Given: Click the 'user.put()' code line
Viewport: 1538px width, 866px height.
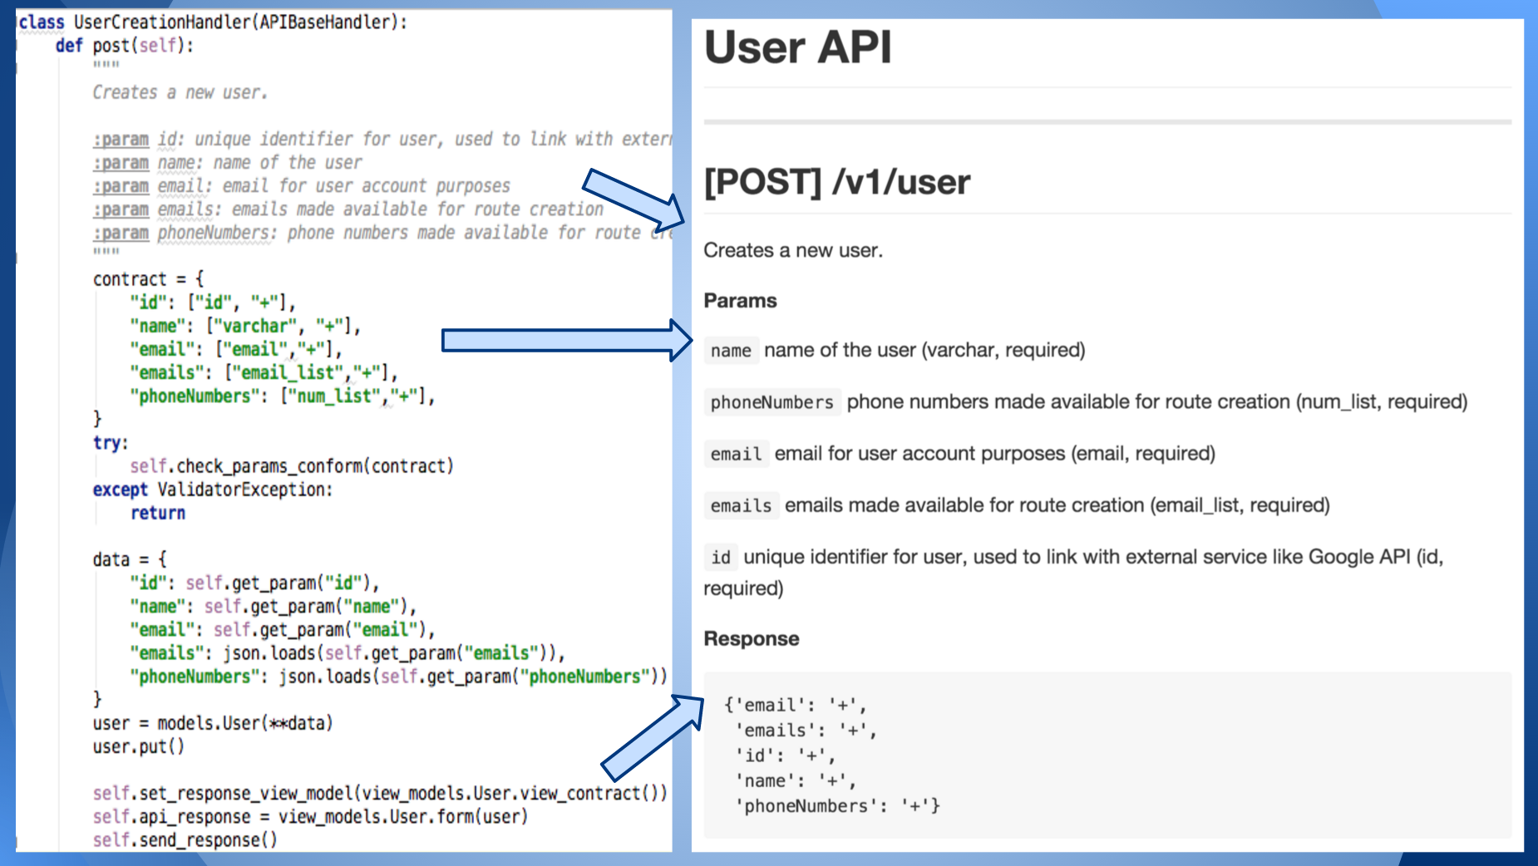Looking at the screenshot, I should click(x=139, y=745).
